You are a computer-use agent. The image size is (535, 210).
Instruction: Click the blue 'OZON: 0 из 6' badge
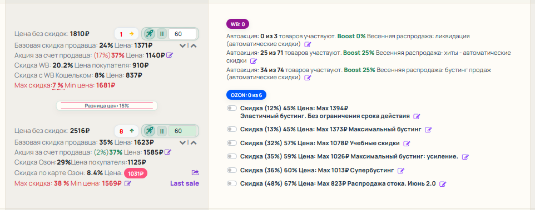click(246, 95)
